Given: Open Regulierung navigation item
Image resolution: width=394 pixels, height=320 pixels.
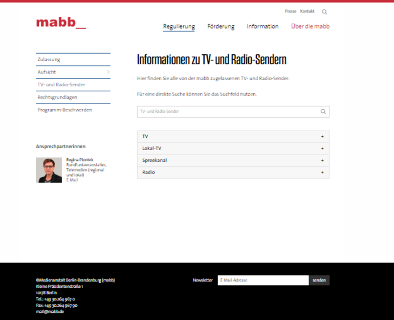Looking at the screenshot, I should (x=179, y=27).
